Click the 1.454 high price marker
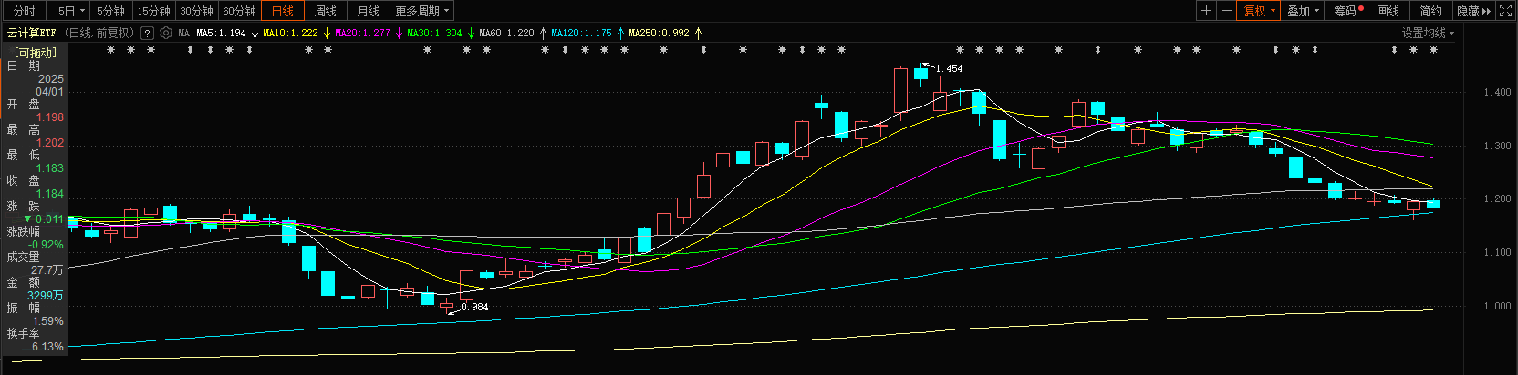Screen dimensions: 1518x375 click(948, 68)
